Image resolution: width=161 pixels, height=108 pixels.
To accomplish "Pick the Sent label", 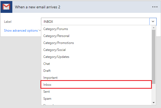I will coord(47,92).
